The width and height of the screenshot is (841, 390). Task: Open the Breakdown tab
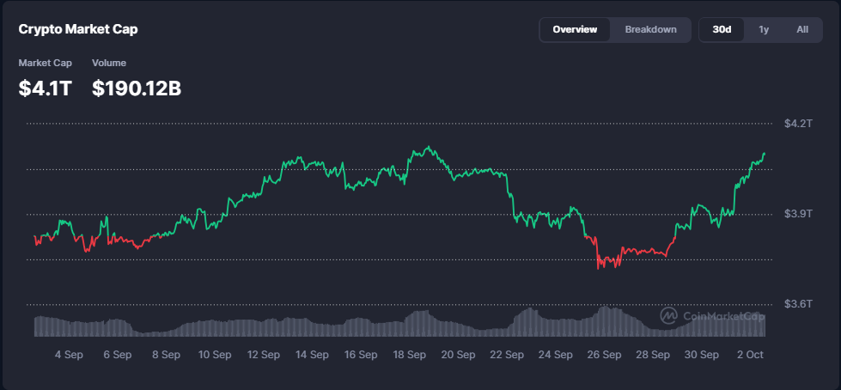pyautogui.click(x=650, y=29)
